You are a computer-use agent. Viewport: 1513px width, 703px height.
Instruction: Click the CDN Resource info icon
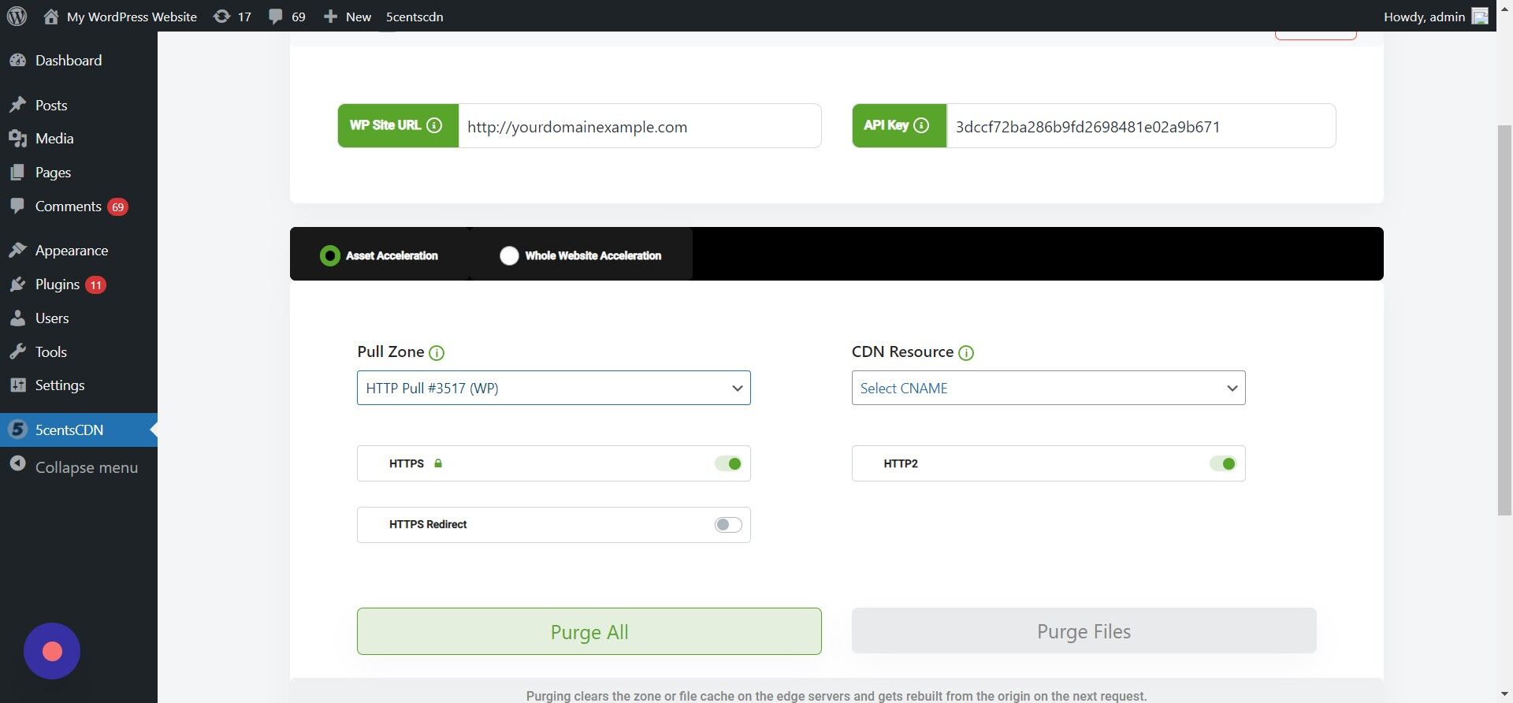tap(966, 353)
